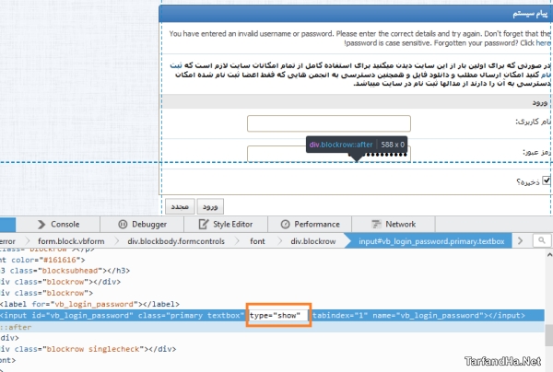Viewport: 553px width, 372px height.
Task: Click the Network tab icon
Action: pyautogui.click(x=376, y=224)
